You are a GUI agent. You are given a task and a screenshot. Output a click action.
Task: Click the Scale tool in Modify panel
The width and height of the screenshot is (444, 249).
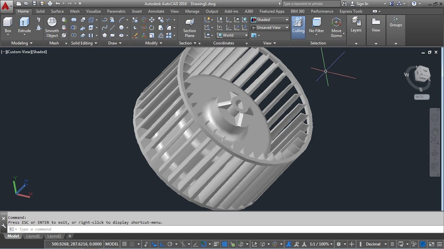click(152, 35)
